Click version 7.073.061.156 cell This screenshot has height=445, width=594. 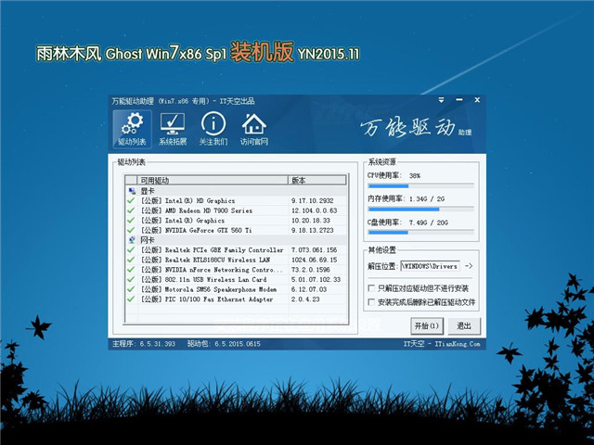314,249
